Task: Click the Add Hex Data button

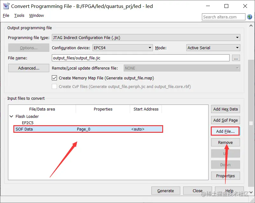Action: pyautogui.click(x=225, y=109)
